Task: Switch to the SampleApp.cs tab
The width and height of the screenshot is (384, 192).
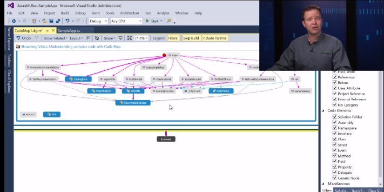Action: [68, 31]
